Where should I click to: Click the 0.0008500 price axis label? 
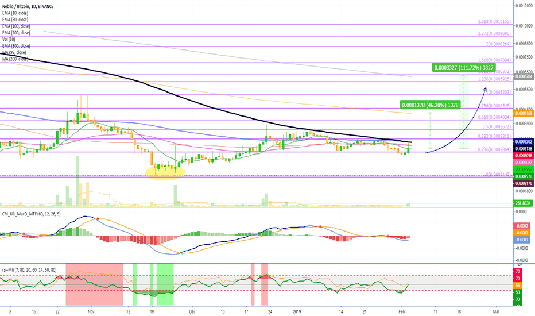pyautogui.click(x=524, y=44)
